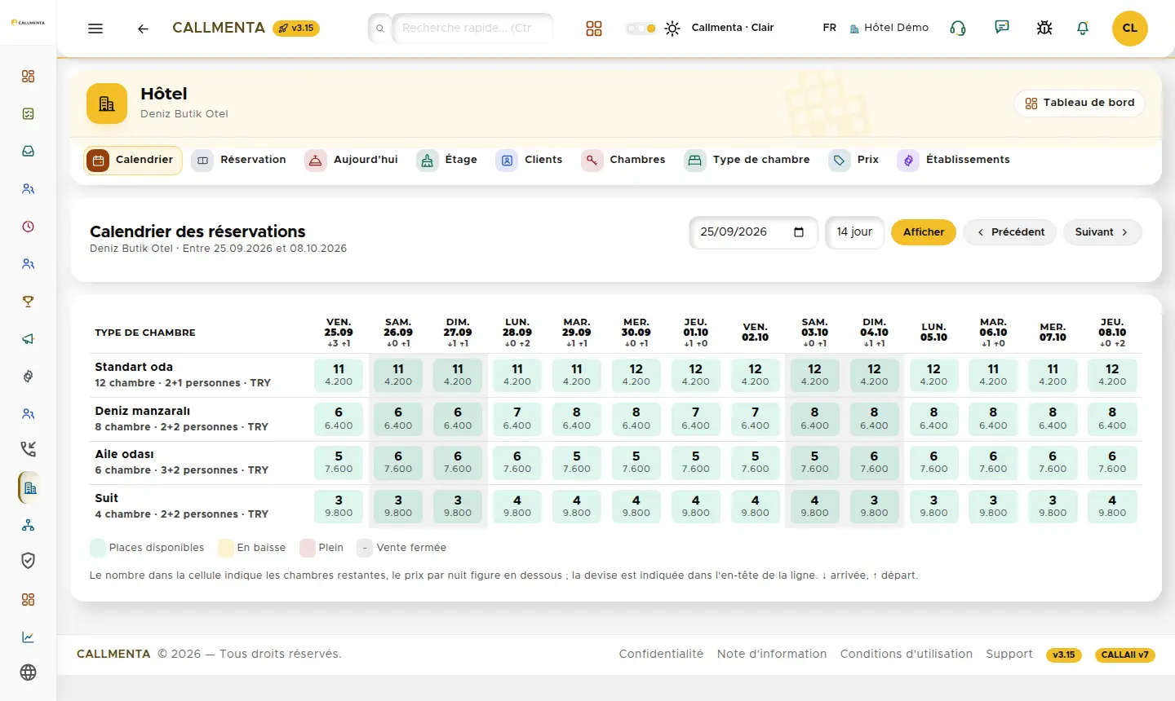Viewport: 1175px width, 701px height.
Task: Open the hamburger menu in the header
Action: 95,29
